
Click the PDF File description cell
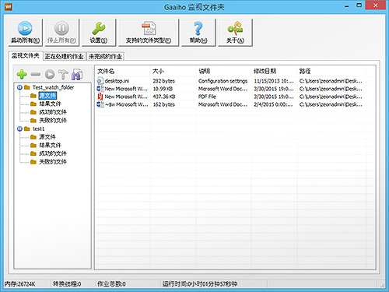tap(207, 97)
